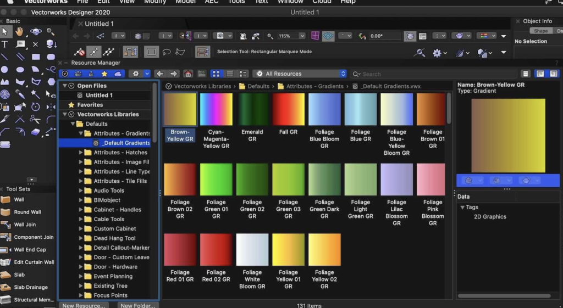Select the Callout tool
Image resolution: width=563 pixels, height=308 pixels.
click(x=20, y=44)
